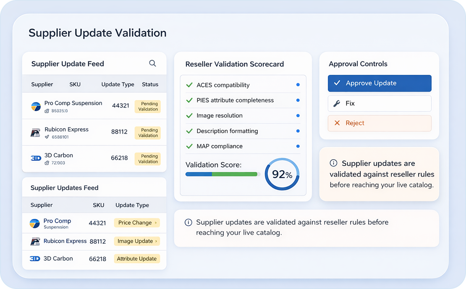
Task: Toggle the ACES compatibility checkmark
Action: 189,85
